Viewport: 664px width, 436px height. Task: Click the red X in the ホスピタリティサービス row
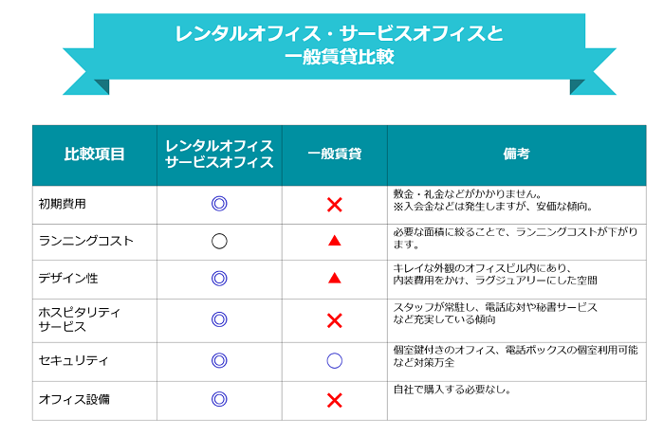click(x=334, y=320)
